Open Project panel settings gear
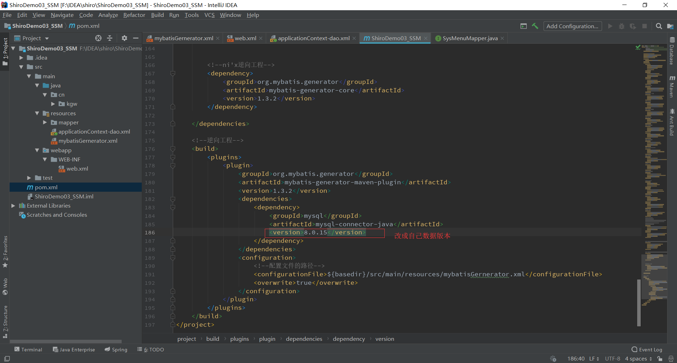Image resolution: width=677 pixels, height=363 pixels. click(124, 38)
